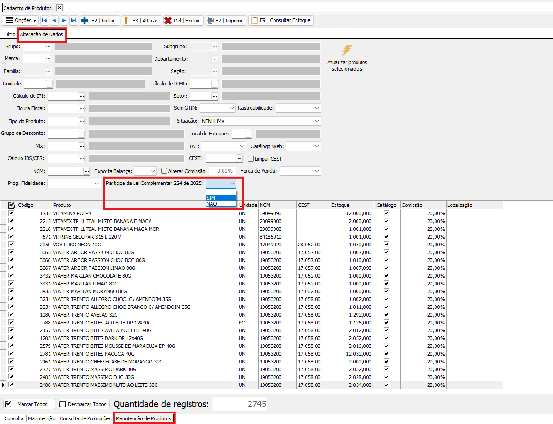Open the Consulta de Promoções tab
This screenshot has height=424, width=553.
[x=86, y=418]
